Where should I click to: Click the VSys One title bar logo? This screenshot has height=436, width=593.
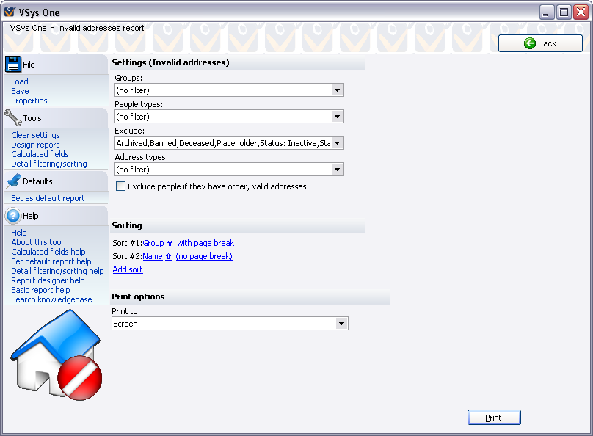(10, 12)
